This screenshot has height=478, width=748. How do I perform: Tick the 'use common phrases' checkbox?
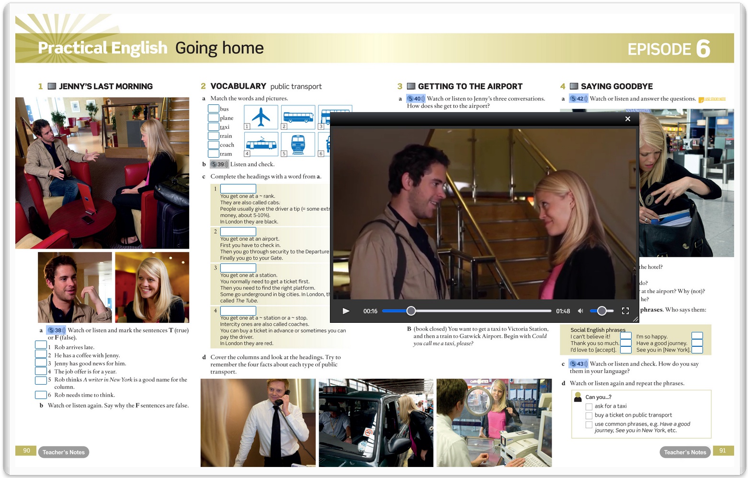point(589,424)
